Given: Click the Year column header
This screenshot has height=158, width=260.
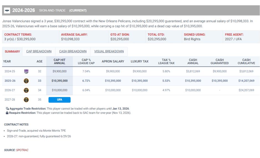Looking at the screenshot, I should click(x=7, y=61).
